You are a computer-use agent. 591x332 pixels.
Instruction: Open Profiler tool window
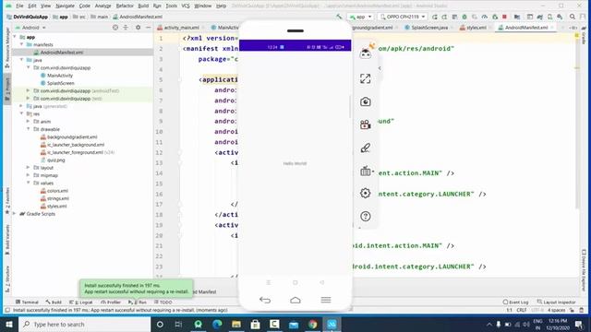point(111,302)
